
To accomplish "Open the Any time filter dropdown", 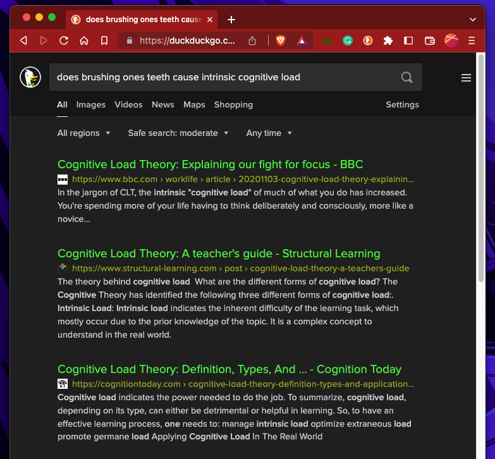I will point(269,133).
